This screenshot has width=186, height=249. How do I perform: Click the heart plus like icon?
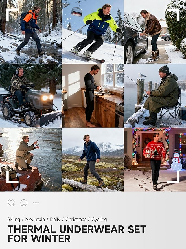pyautogui.click(x=11, y=203)
